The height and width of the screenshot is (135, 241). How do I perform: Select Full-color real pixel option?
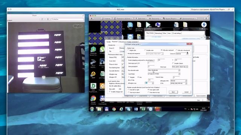(x=167, y=50)
